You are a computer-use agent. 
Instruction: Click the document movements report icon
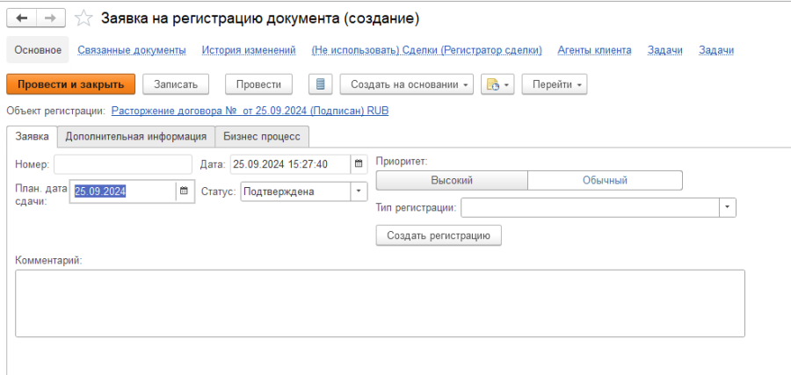point(321,84)
